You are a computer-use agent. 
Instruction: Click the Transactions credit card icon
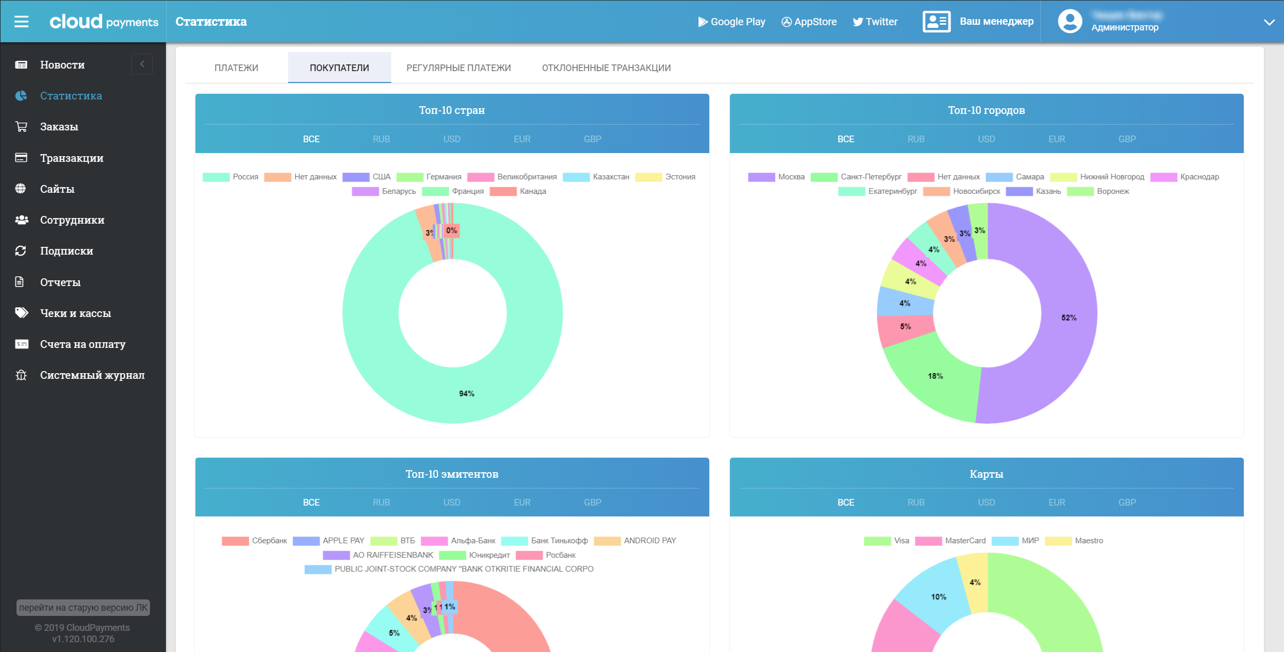tap(21, 158)
